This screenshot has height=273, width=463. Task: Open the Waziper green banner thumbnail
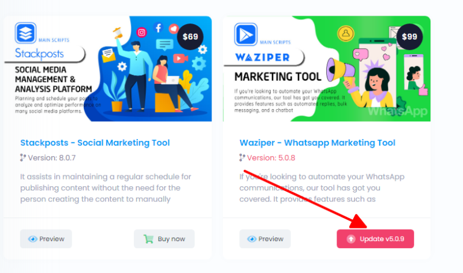[327, 69]
